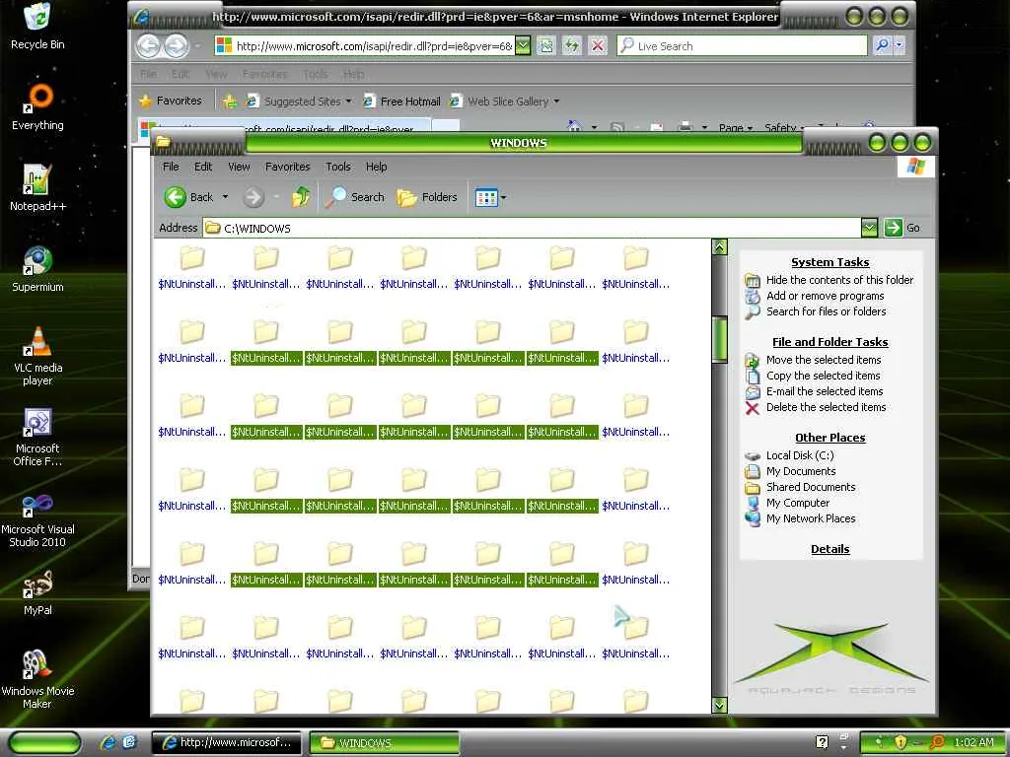Viewport: 1010px width, 757px height.
Task: Click the scrollbar down arrow in file list
Action: click(x=719, y=705)
